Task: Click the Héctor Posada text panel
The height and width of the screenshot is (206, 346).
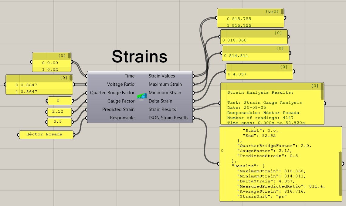Action: [x=46, y=135]
